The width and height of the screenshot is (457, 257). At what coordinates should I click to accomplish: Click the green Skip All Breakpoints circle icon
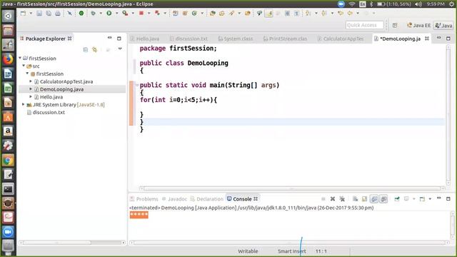(81, 13)
